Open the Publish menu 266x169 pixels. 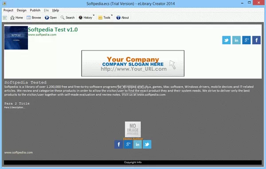35,10
